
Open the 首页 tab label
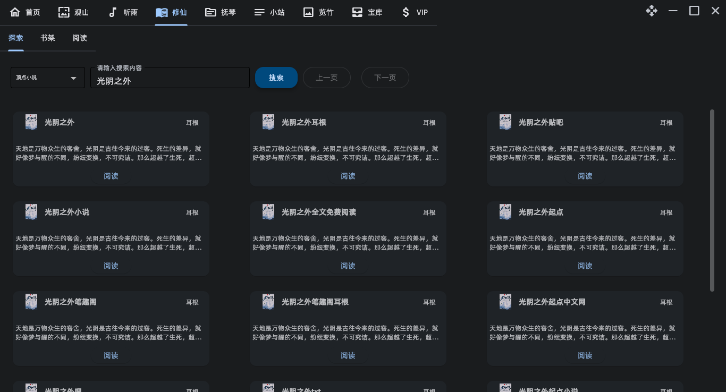pos(33,12)
